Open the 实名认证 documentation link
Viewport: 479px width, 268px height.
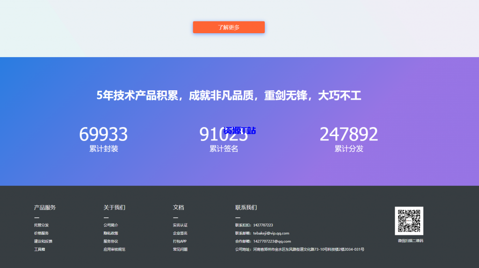pyautogui.click(x=180, y=225)
